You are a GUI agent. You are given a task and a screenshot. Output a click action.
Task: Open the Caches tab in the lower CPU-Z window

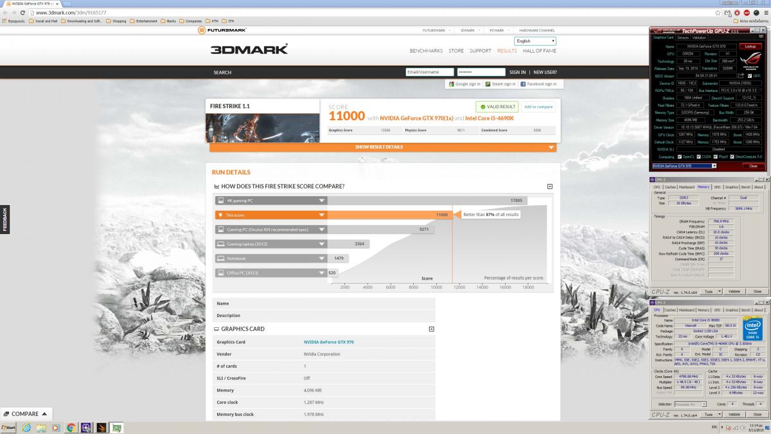pyautogui.click(x=670, y=310)
